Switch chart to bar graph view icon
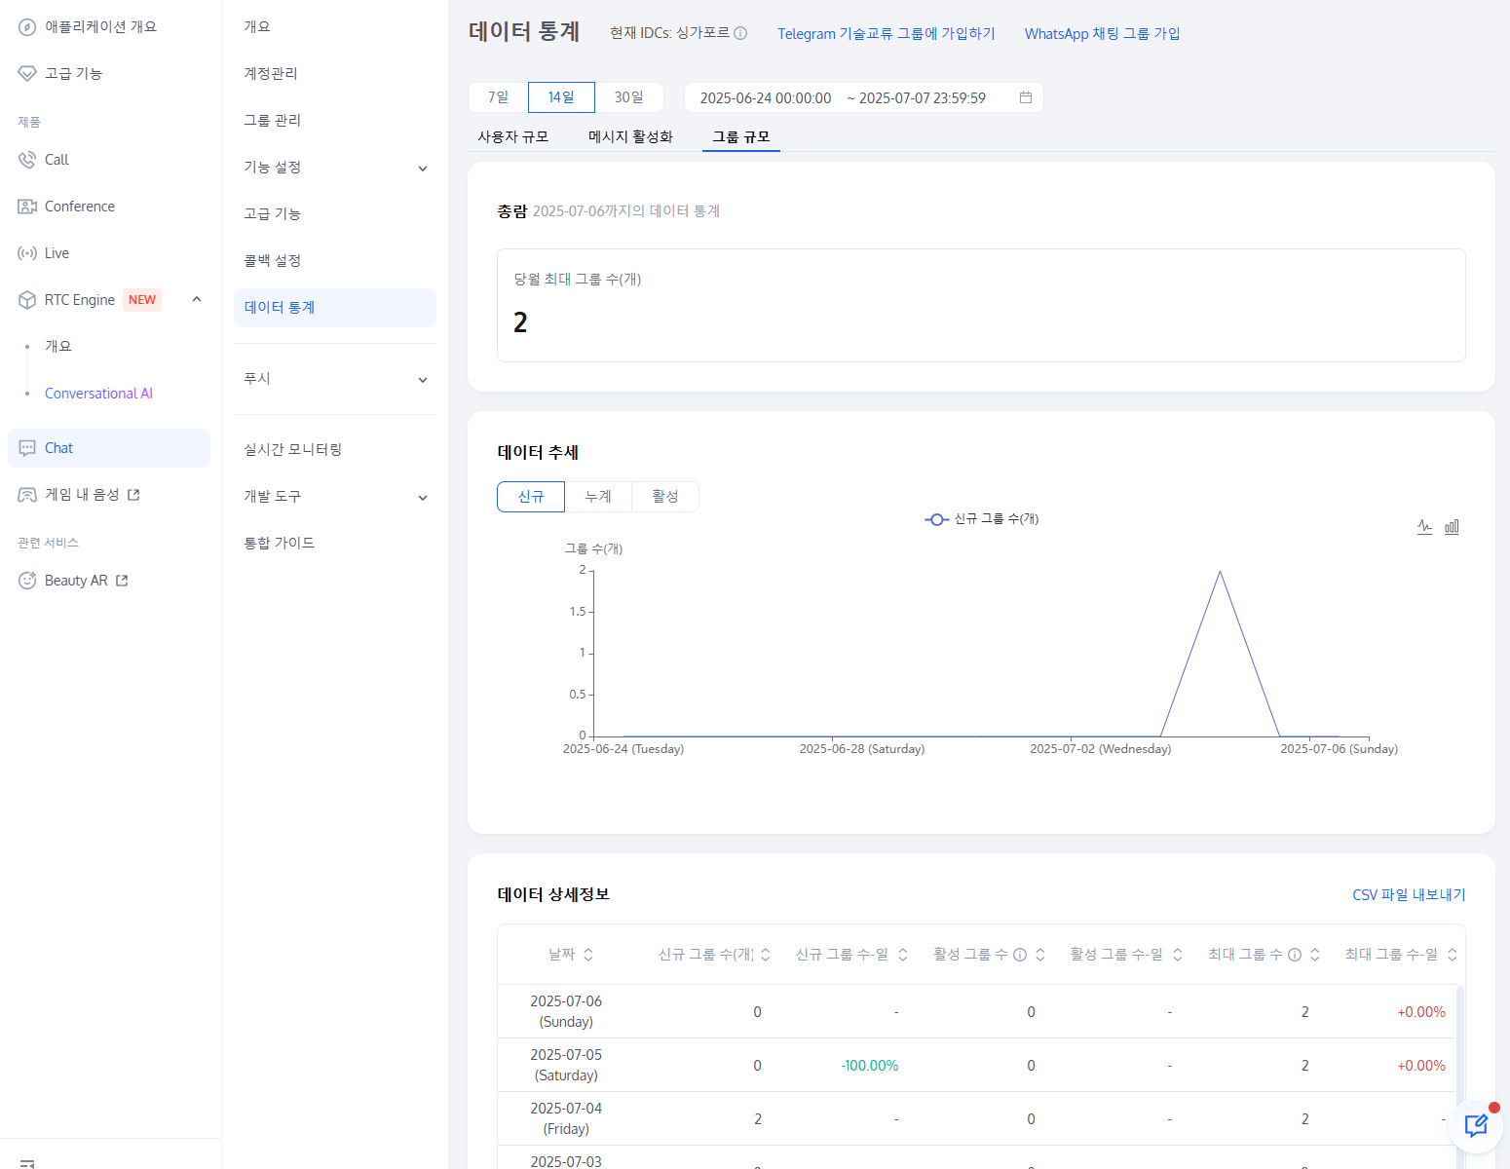 [1452, 526]
